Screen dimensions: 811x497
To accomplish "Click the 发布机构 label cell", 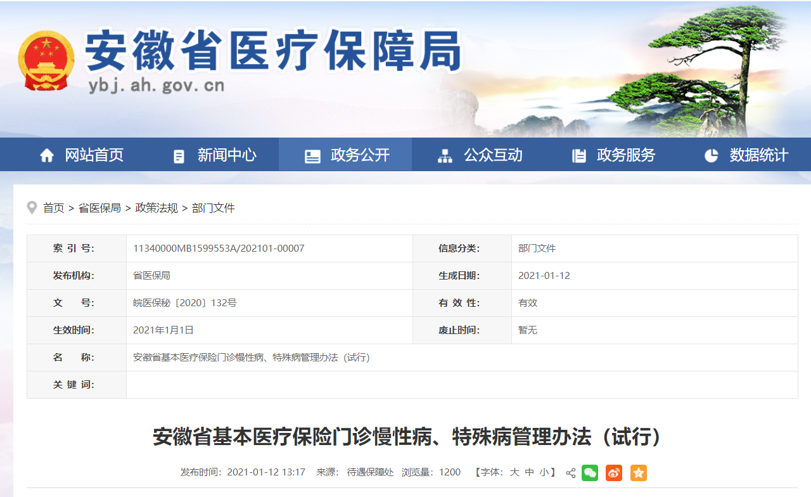I will click(x=77, y=276).
